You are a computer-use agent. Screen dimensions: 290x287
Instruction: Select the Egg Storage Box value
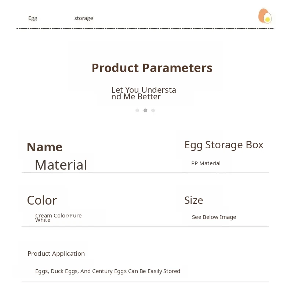click(x=224, y=145)
